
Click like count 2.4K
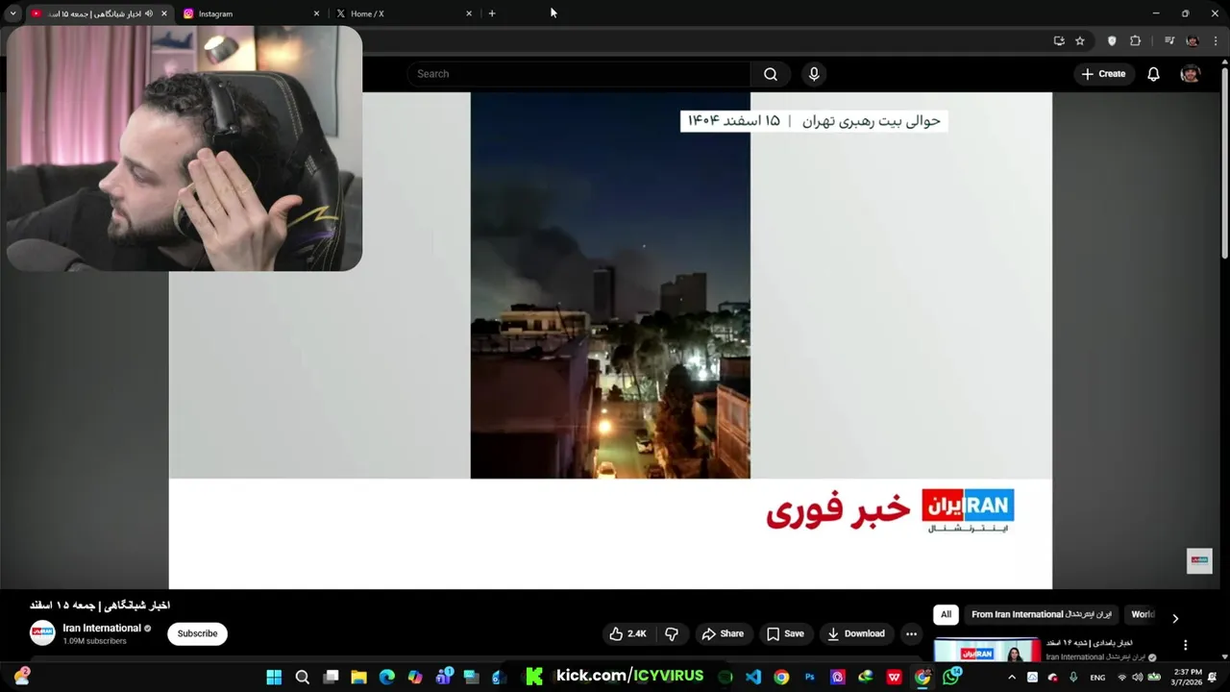[x=637, y=633]
